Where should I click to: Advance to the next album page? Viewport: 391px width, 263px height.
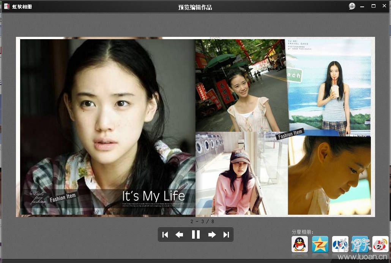click(212, 235)
